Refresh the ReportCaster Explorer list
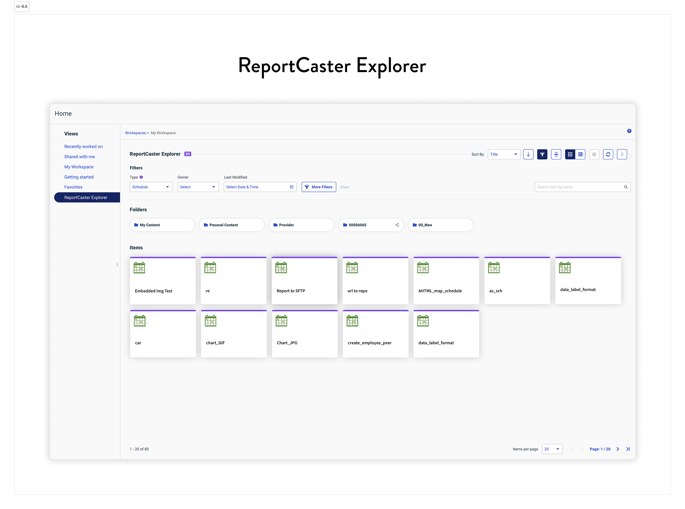 click(608, 155)
